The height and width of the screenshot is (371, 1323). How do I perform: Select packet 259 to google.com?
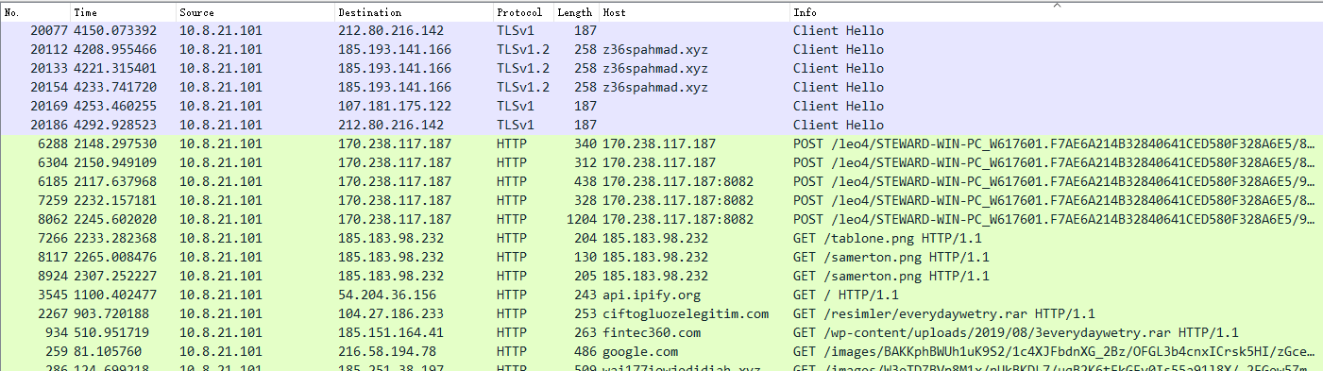(x=661, y=351)
